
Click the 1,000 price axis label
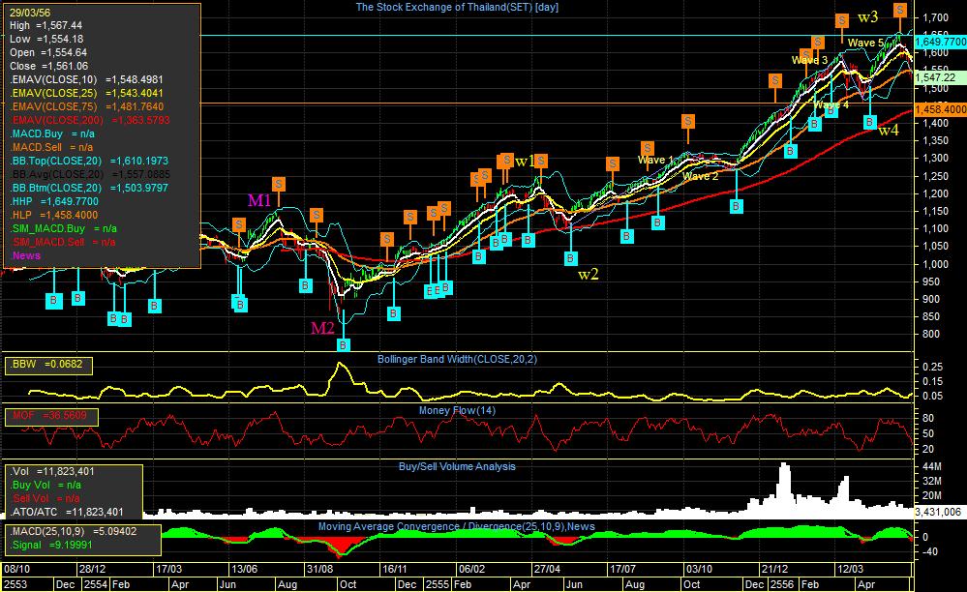coord(935,264)
